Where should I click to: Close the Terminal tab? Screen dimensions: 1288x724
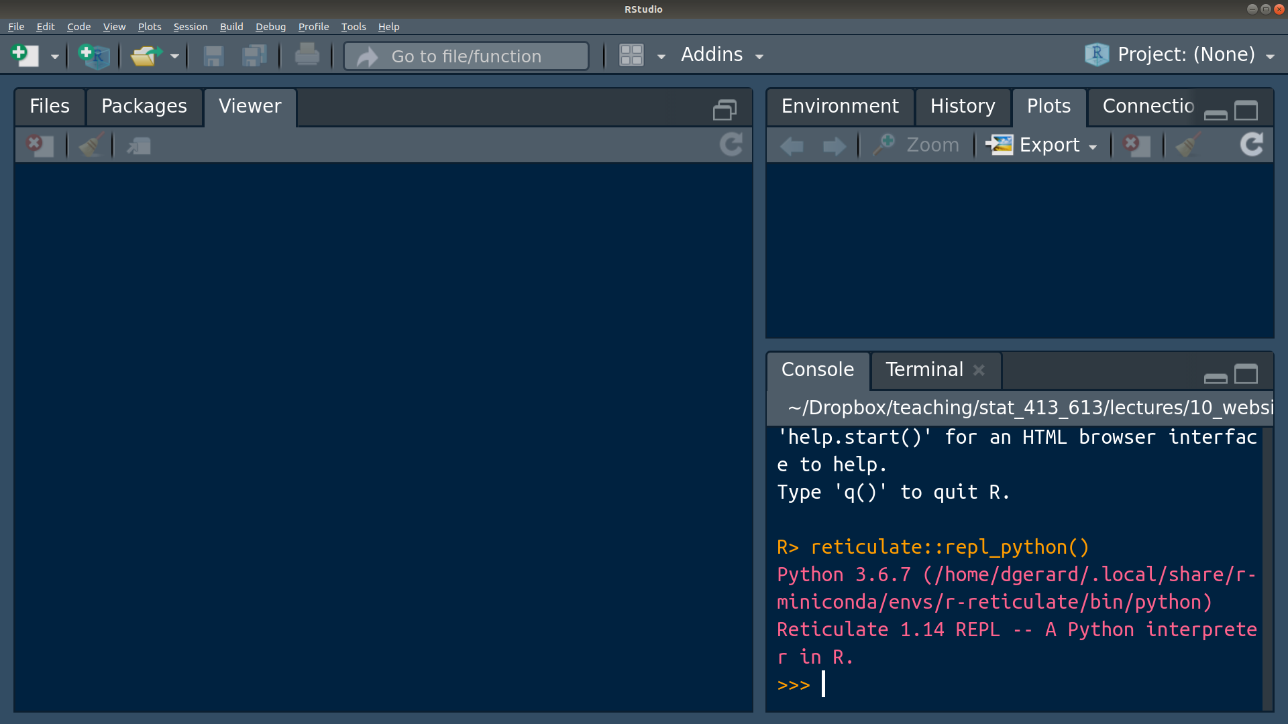(979, 370)
